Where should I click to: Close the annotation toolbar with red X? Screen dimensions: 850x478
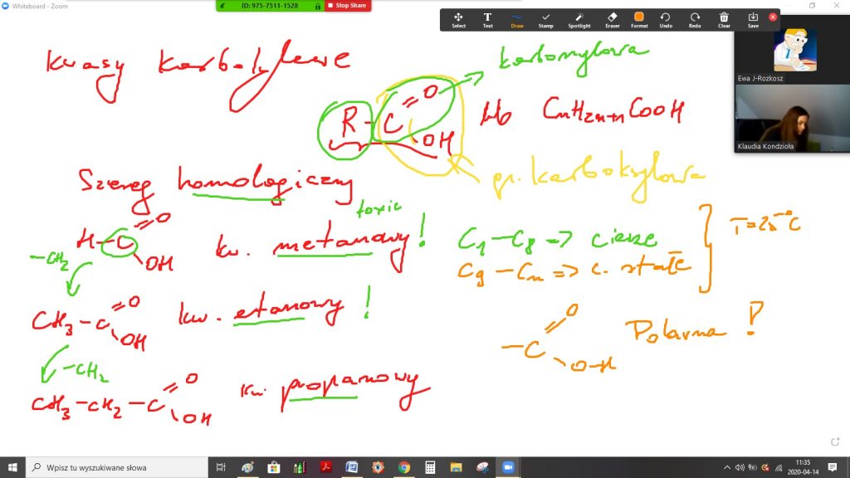(773, 17)
